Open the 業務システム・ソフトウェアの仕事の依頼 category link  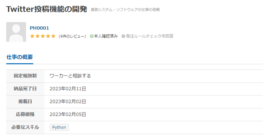(125, 10)
